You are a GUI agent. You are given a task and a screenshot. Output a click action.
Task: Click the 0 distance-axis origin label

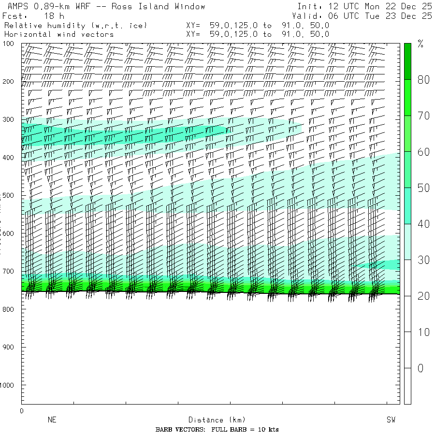coord(22,411)
